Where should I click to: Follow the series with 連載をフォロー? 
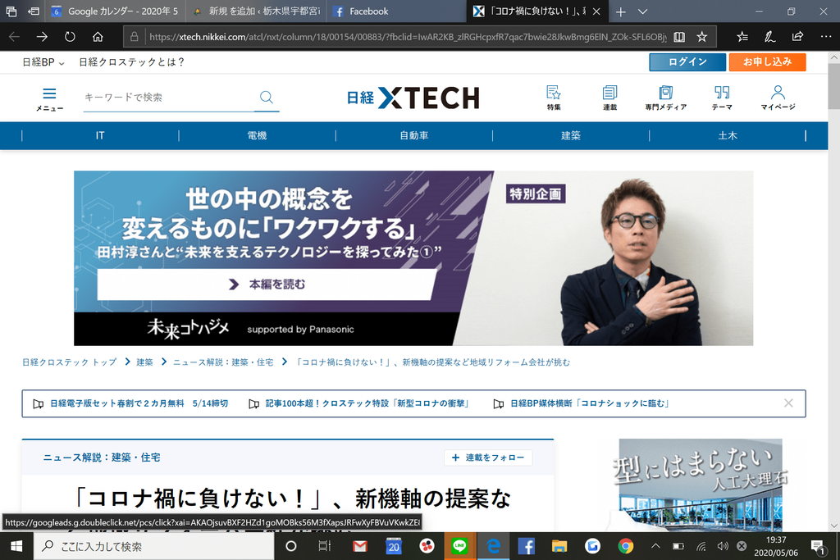(488, 458)
